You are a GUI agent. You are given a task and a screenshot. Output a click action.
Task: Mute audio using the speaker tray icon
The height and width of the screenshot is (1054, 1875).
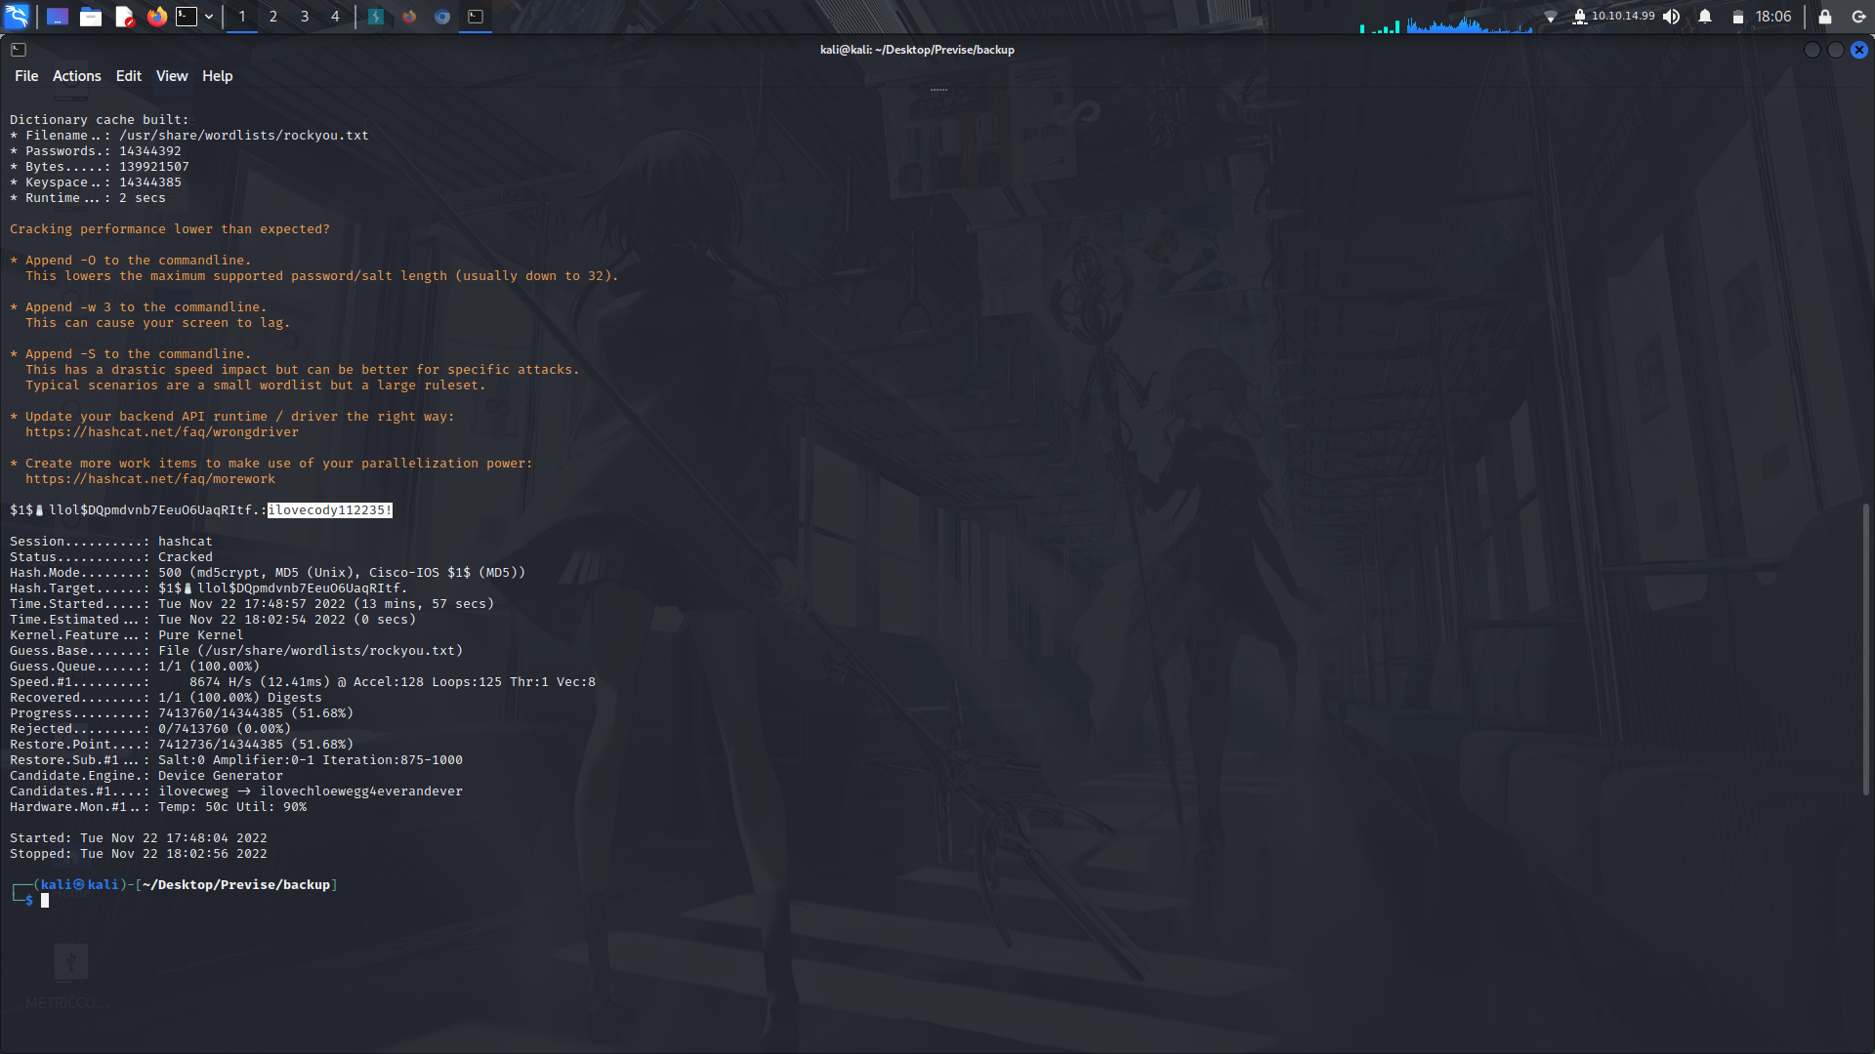coord(1674,17)
